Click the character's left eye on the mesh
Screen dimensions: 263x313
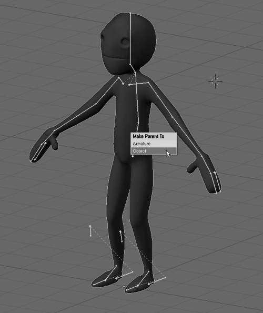[x=126, y=42]
